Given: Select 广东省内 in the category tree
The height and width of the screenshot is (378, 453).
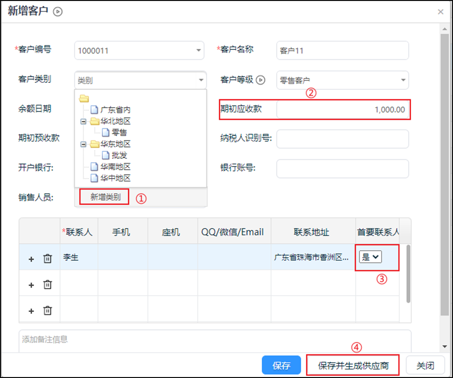Looking at the screenshot, I should [115, 110].
